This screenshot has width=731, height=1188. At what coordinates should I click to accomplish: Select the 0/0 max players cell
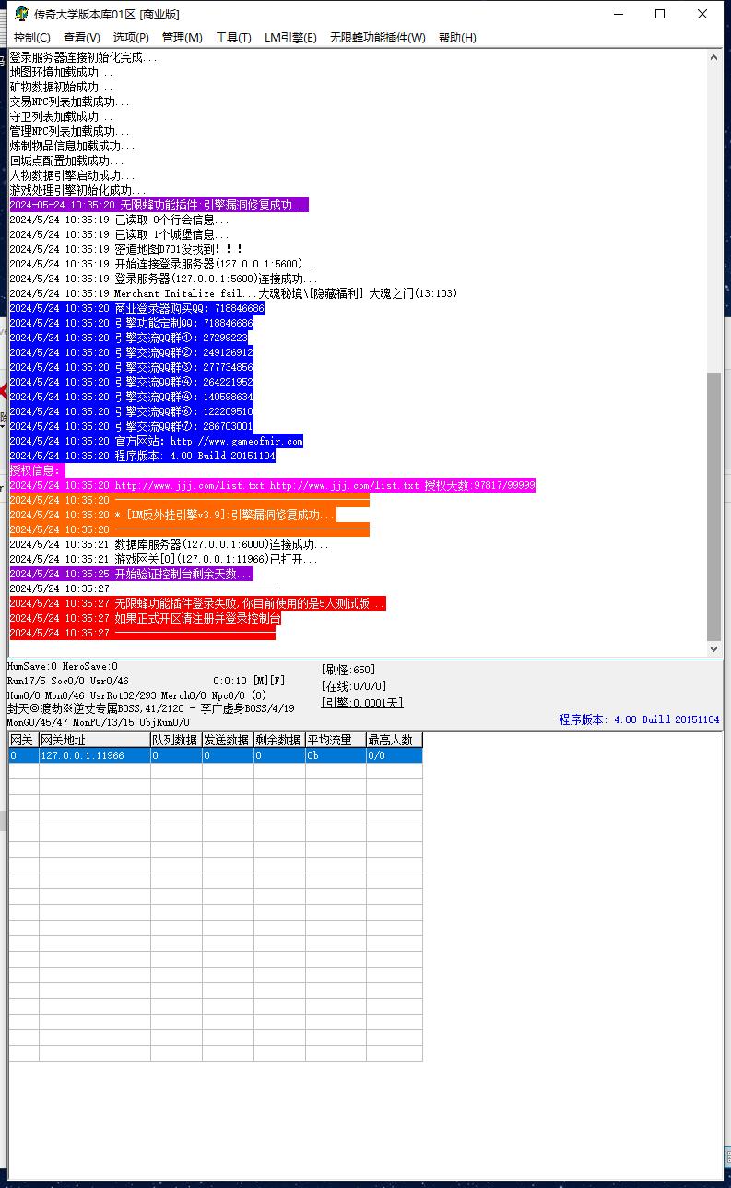395,755
